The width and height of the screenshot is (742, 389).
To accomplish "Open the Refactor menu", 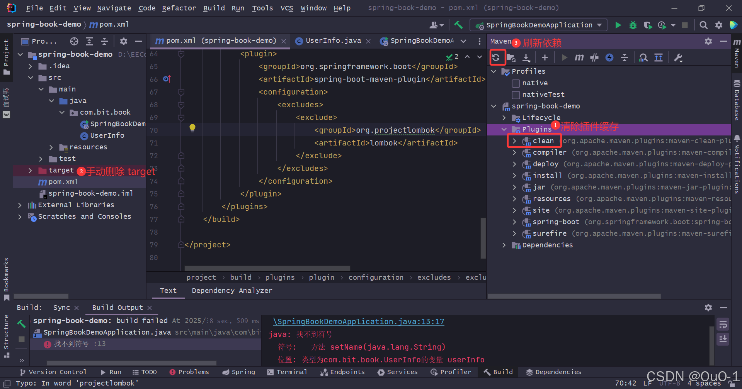I will click(179, 8).
